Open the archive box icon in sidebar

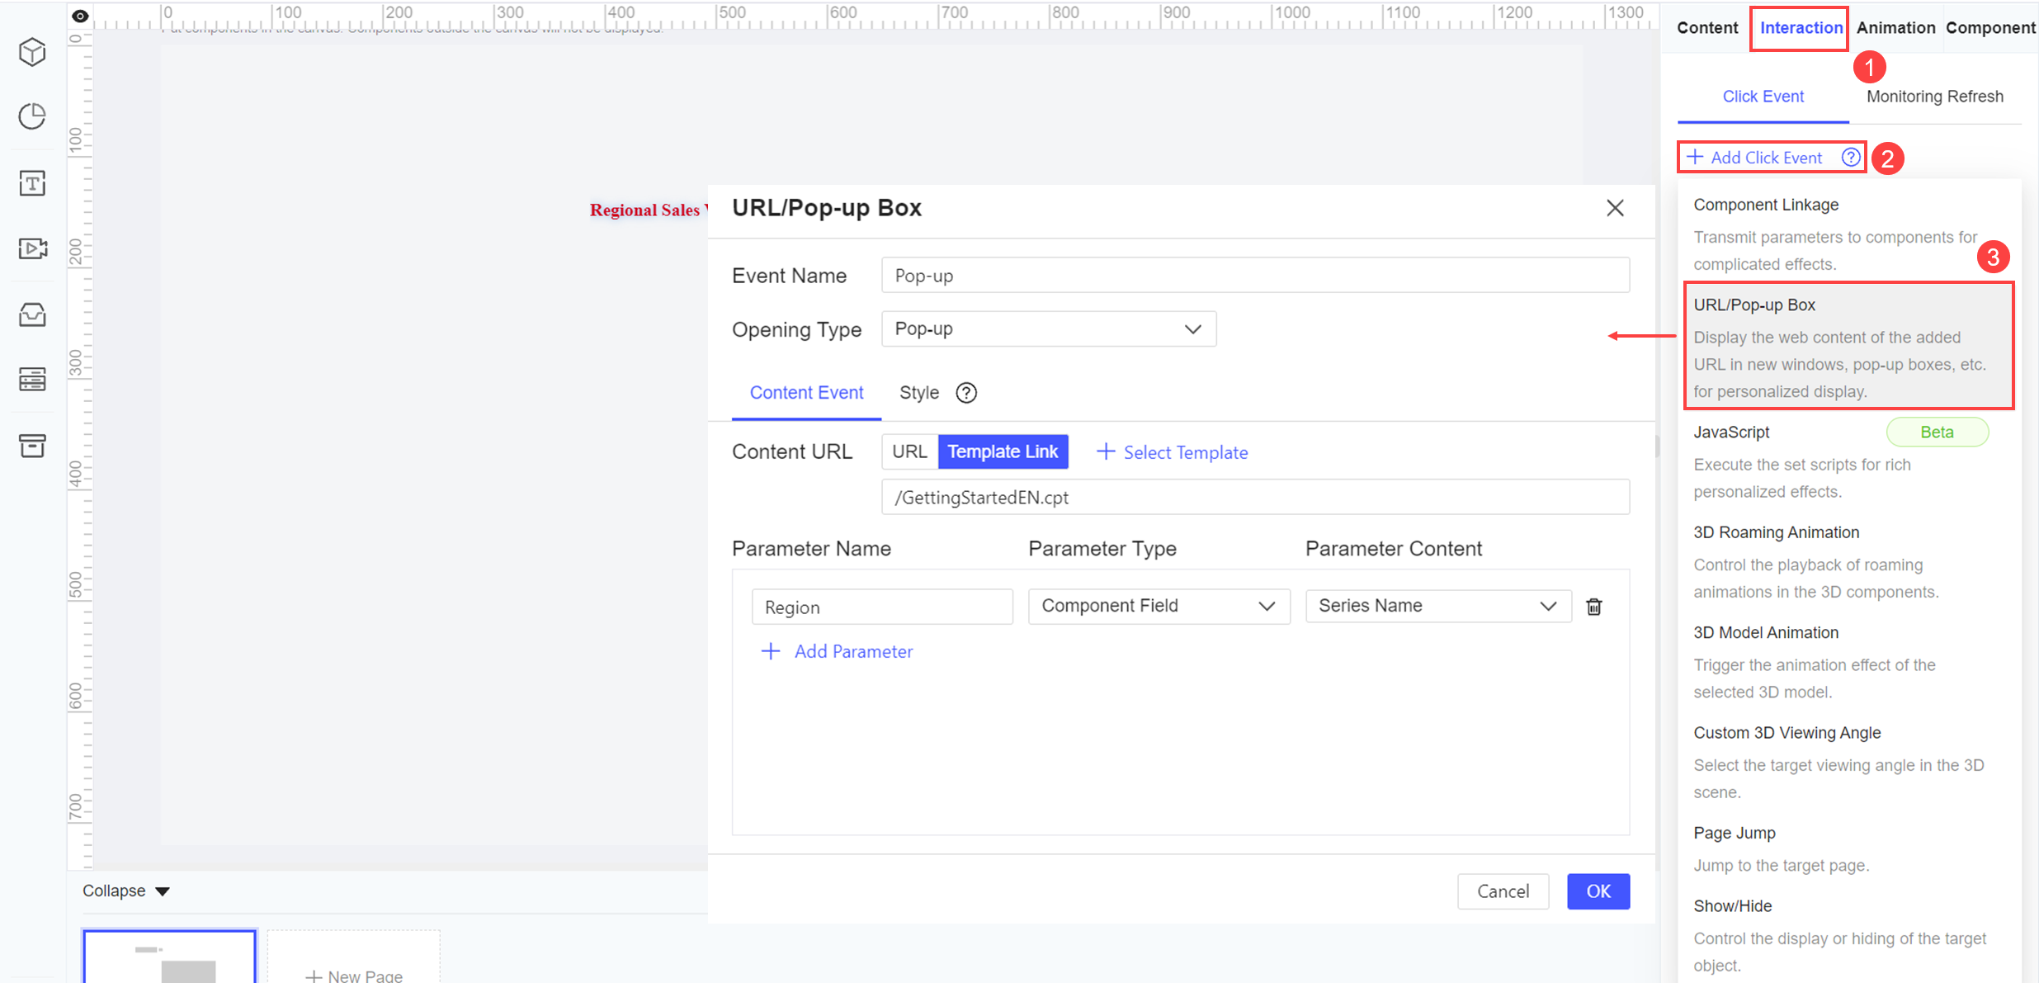click(x=32, y=446)
